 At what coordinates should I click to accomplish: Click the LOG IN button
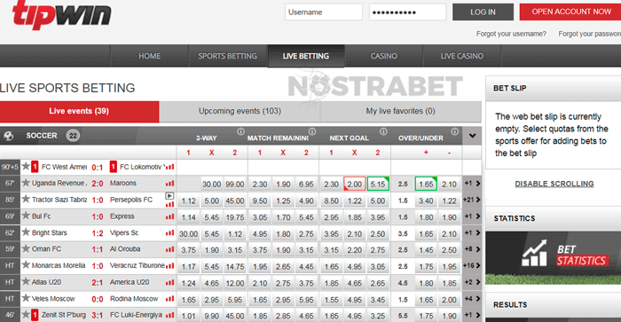[x=483, y=12]
